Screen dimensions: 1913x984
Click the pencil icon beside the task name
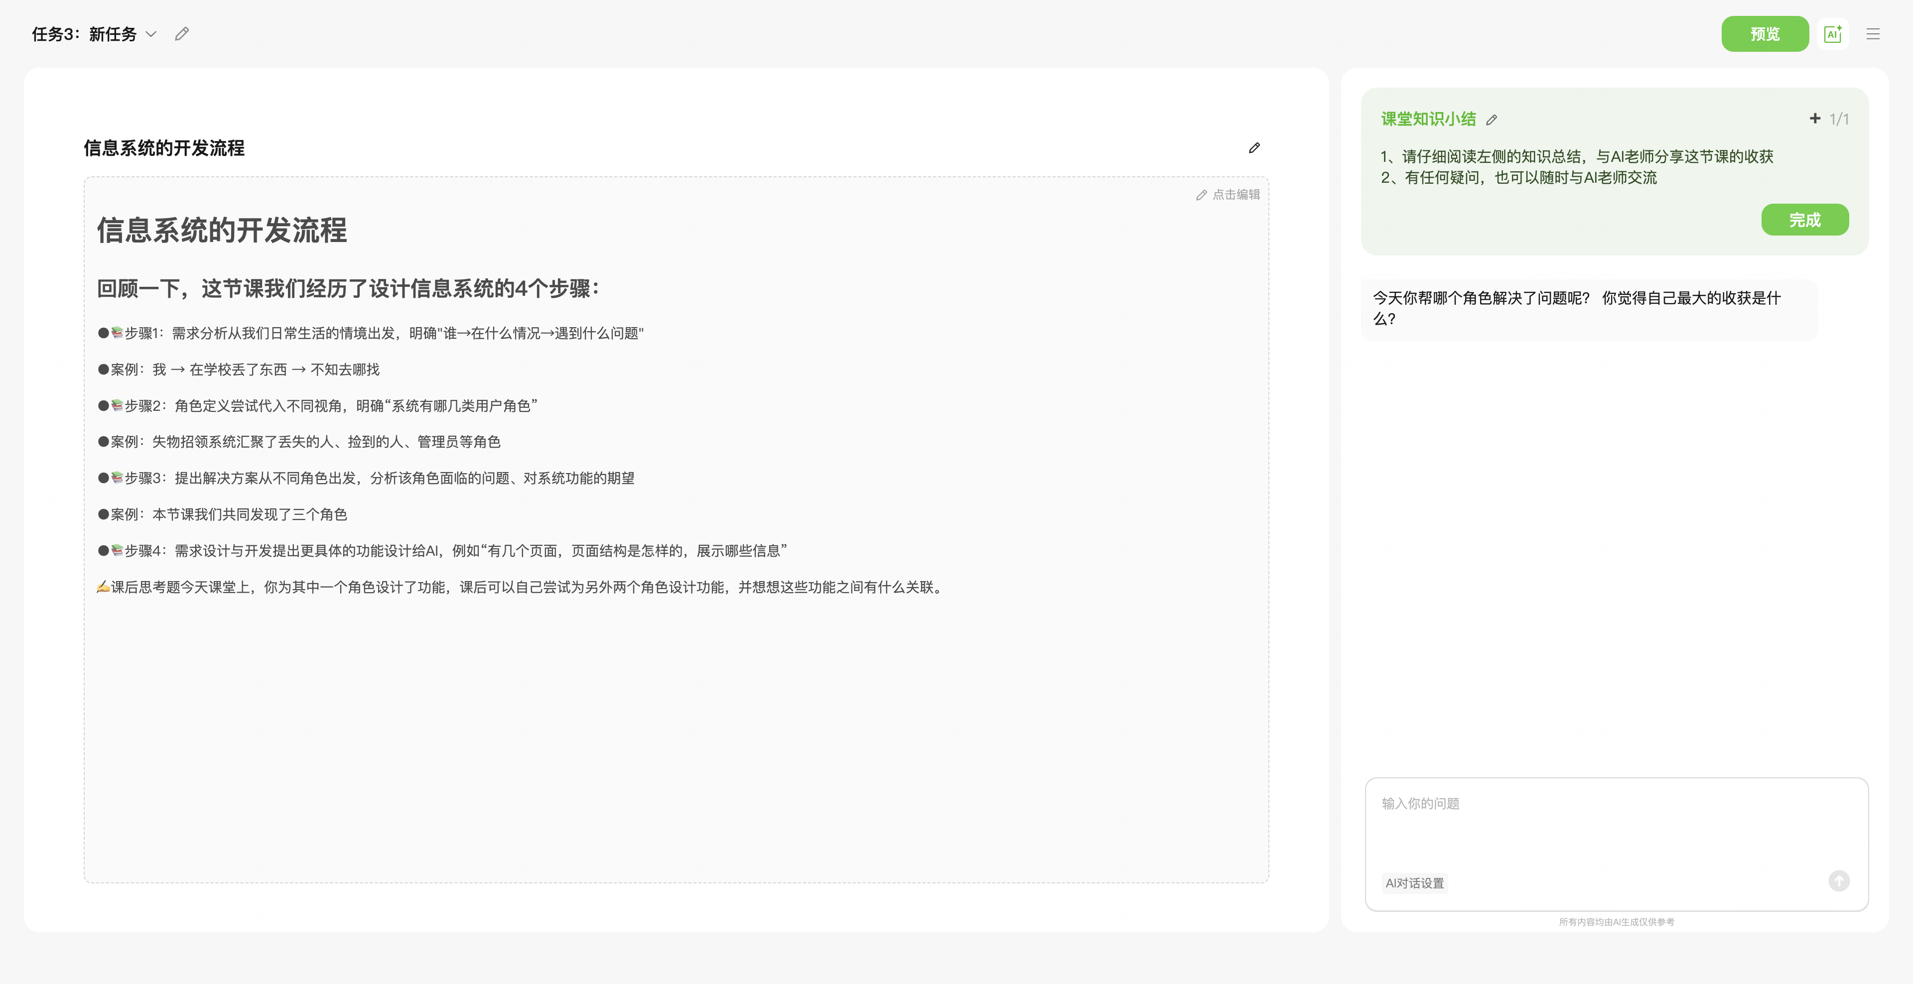click(x=182, y=34)
